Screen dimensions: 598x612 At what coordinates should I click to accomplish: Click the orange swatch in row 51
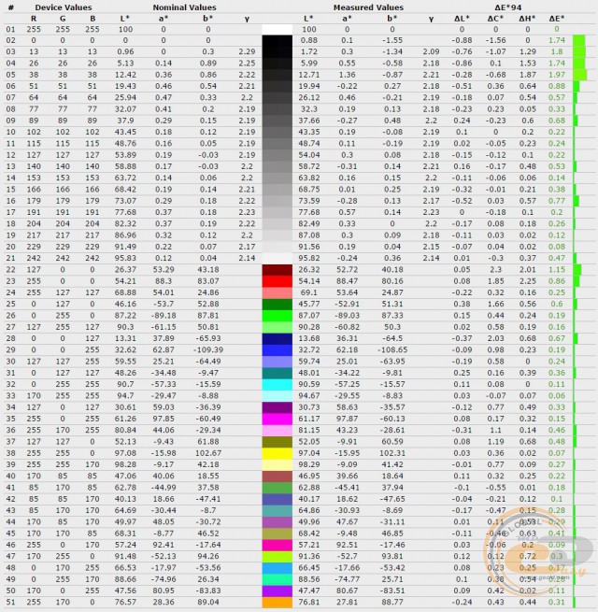[278, 603]
